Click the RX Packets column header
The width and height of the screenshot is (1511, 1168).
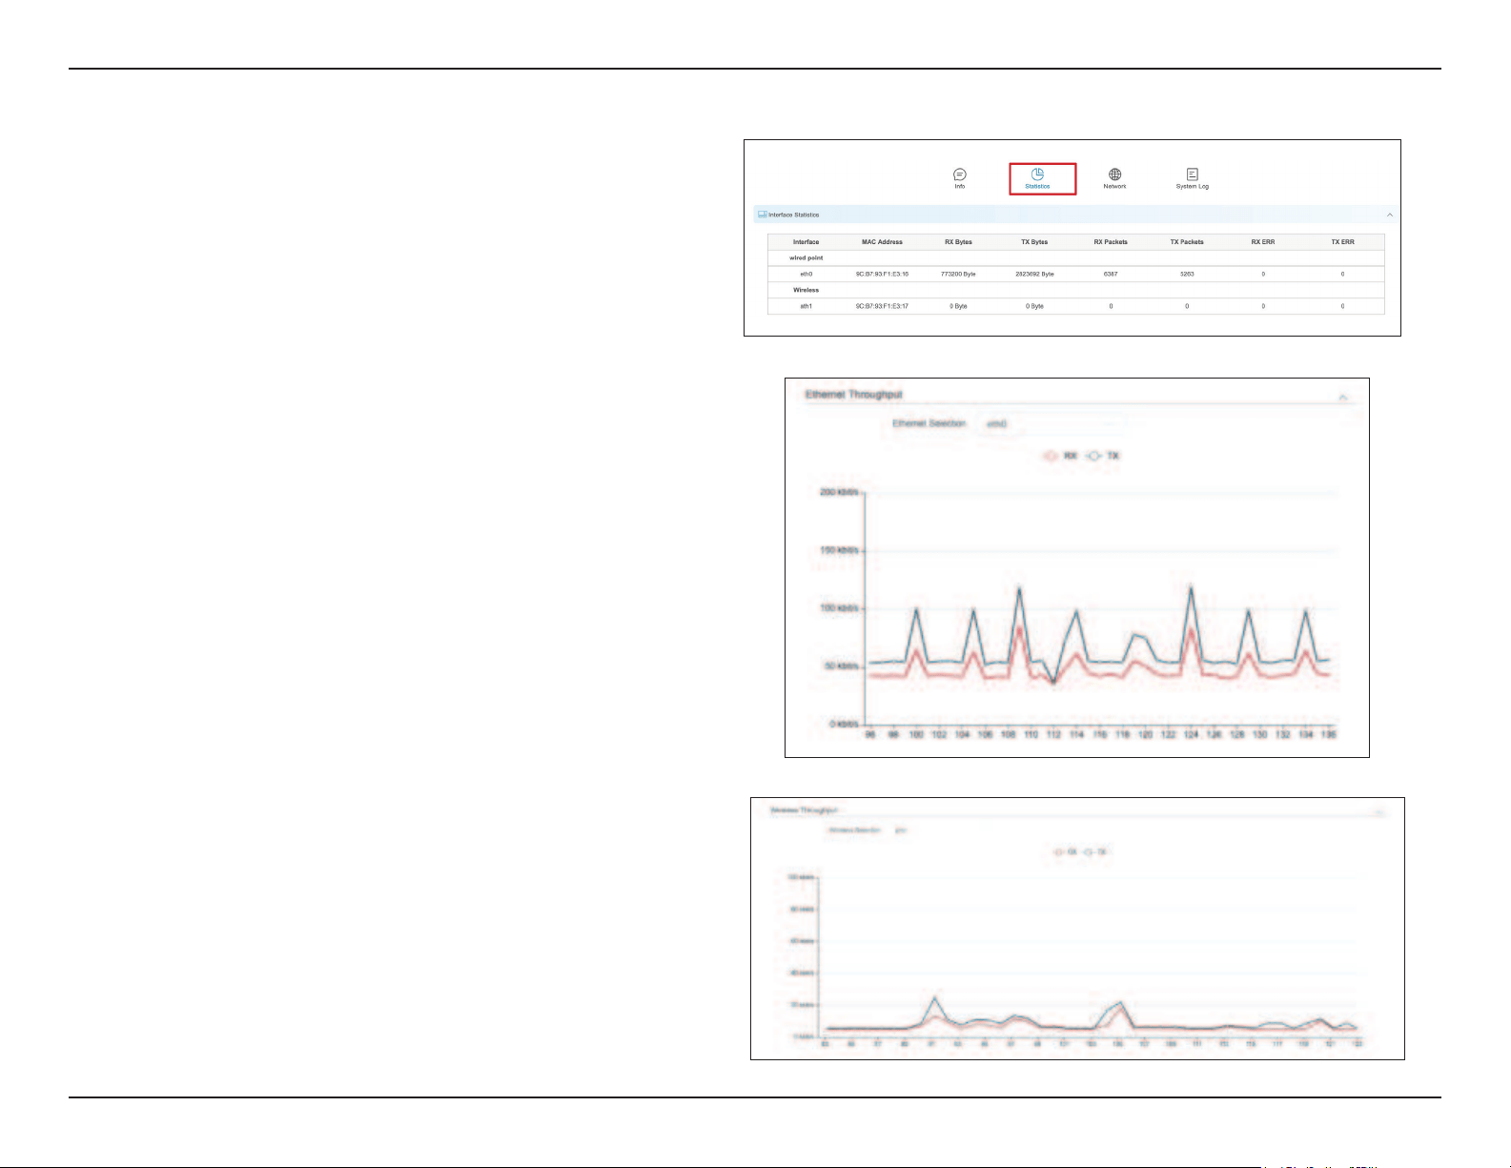pyautogui.click(x=1111, y=242)
